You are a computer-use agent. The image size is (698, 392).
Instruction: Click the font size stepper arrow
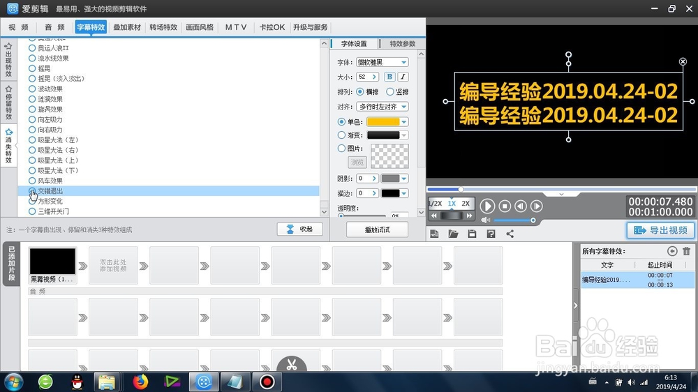(374, 77)
